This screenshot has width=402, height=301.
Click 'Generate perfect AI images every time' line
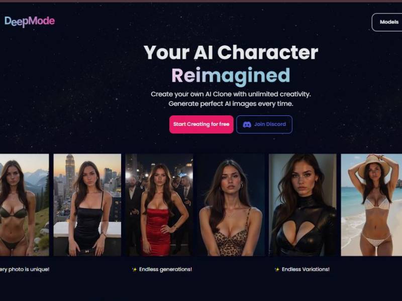coord(231,104)
